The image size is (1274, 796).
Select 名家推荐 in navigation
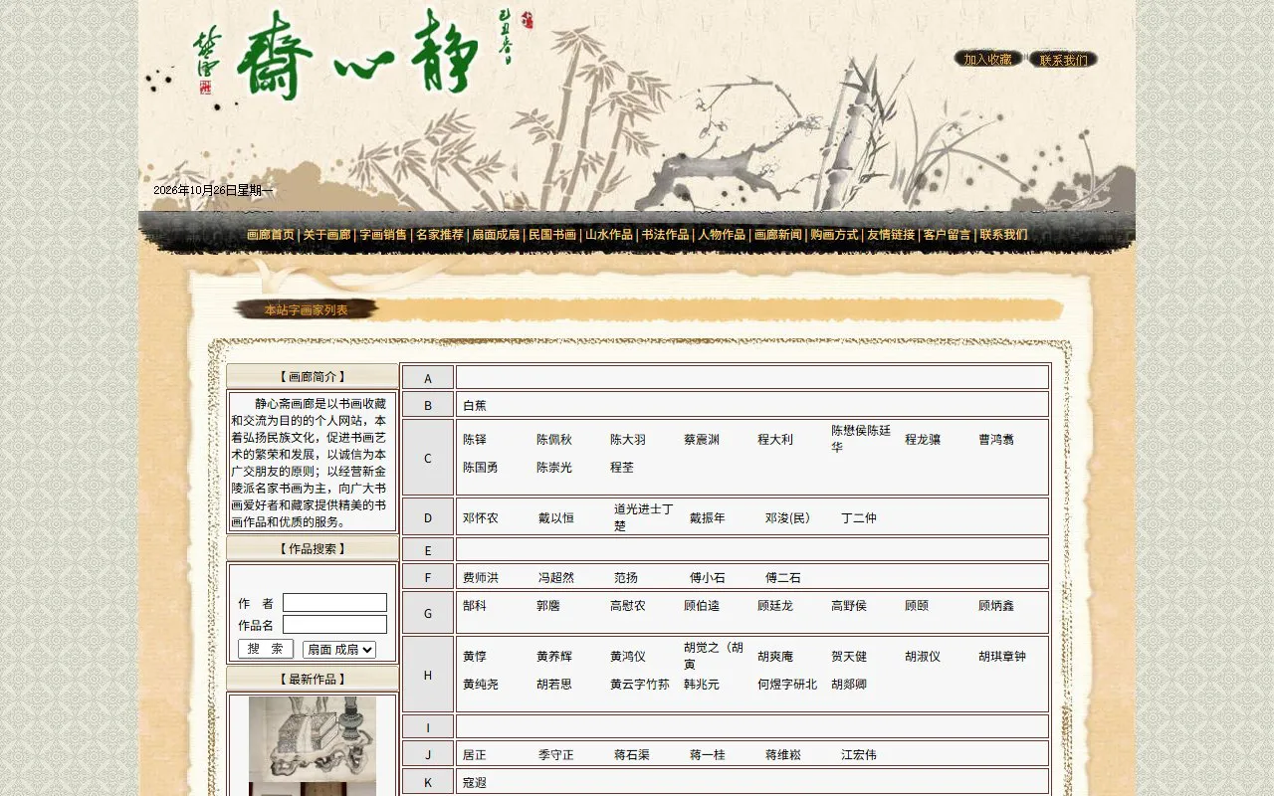tap(440, 235)
